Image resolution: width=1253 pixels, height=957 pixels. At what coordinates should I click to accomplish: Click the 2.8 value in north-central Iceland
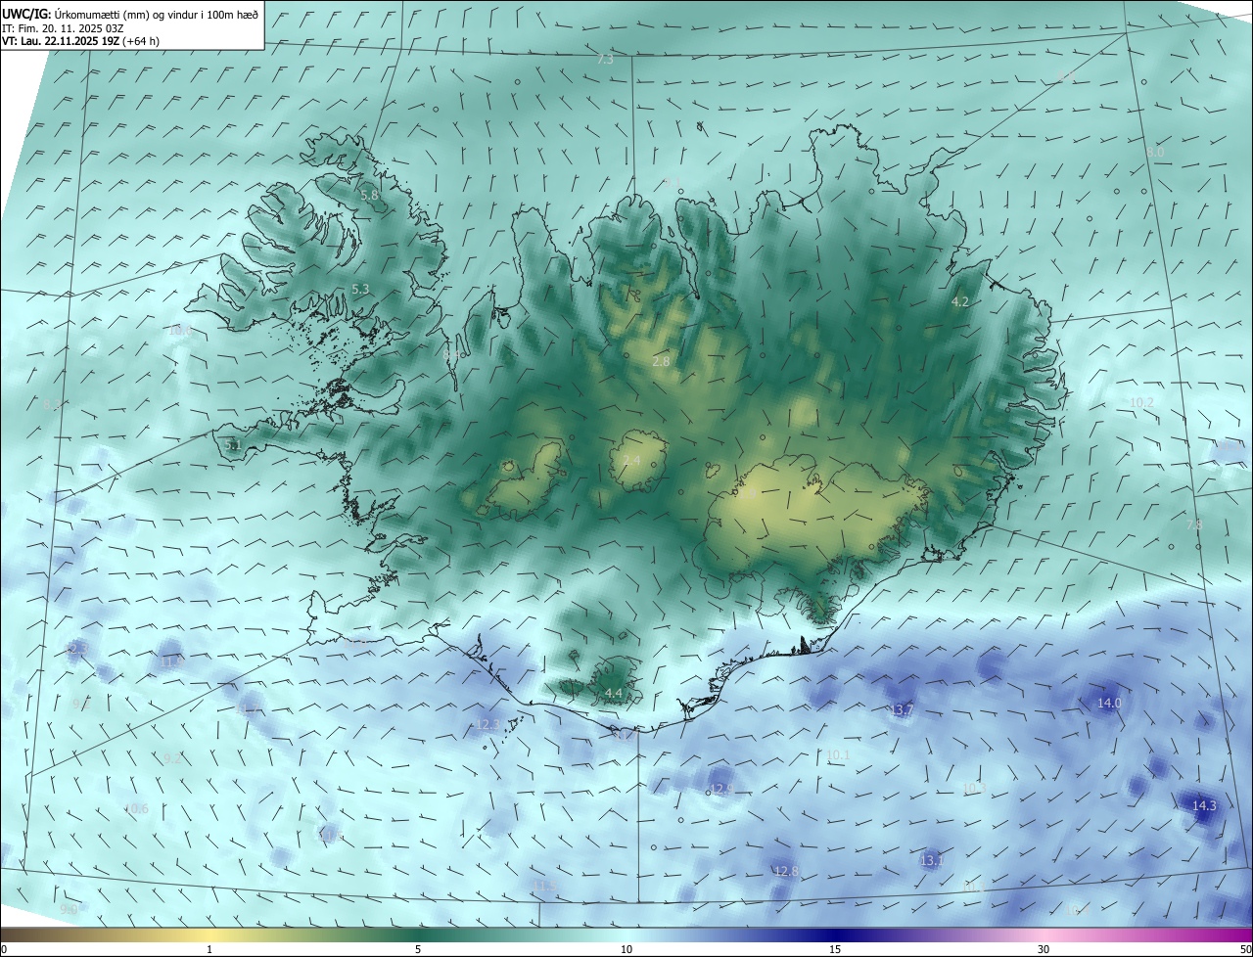661,362
